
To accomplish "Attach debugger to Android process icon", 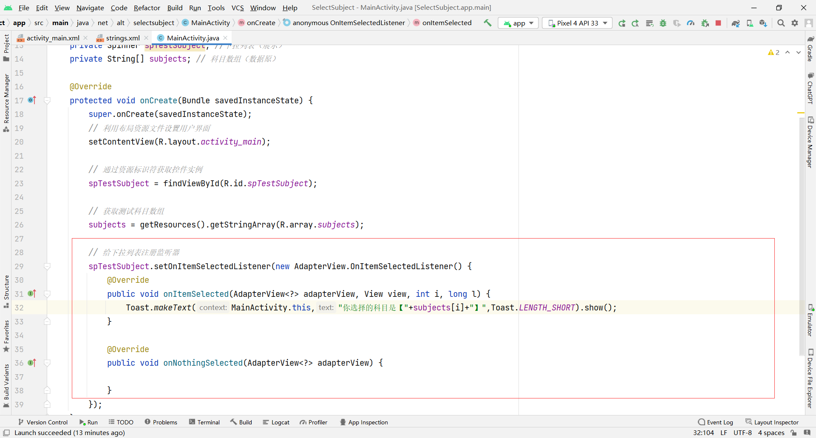I will coord(705,23).
